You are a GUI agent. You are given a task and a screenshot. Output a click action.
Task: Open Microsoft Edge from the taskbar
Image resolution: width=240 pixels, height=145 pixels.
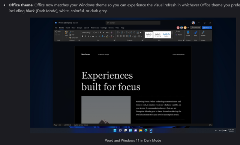146,130
